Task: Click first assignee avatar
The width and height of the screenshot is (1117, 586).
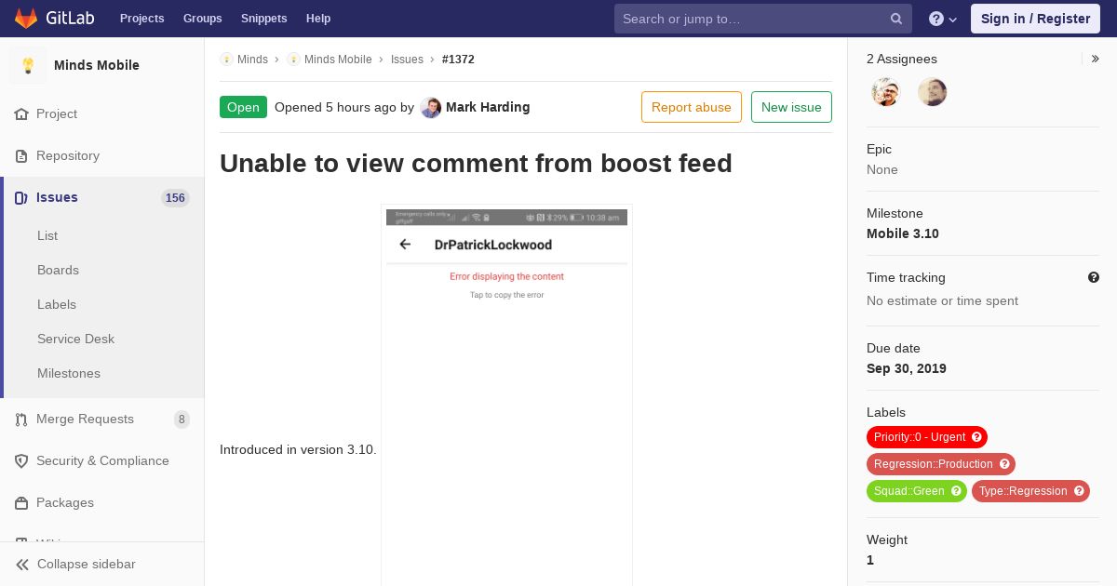Action: pyautogui.click(x=886, y=92)
